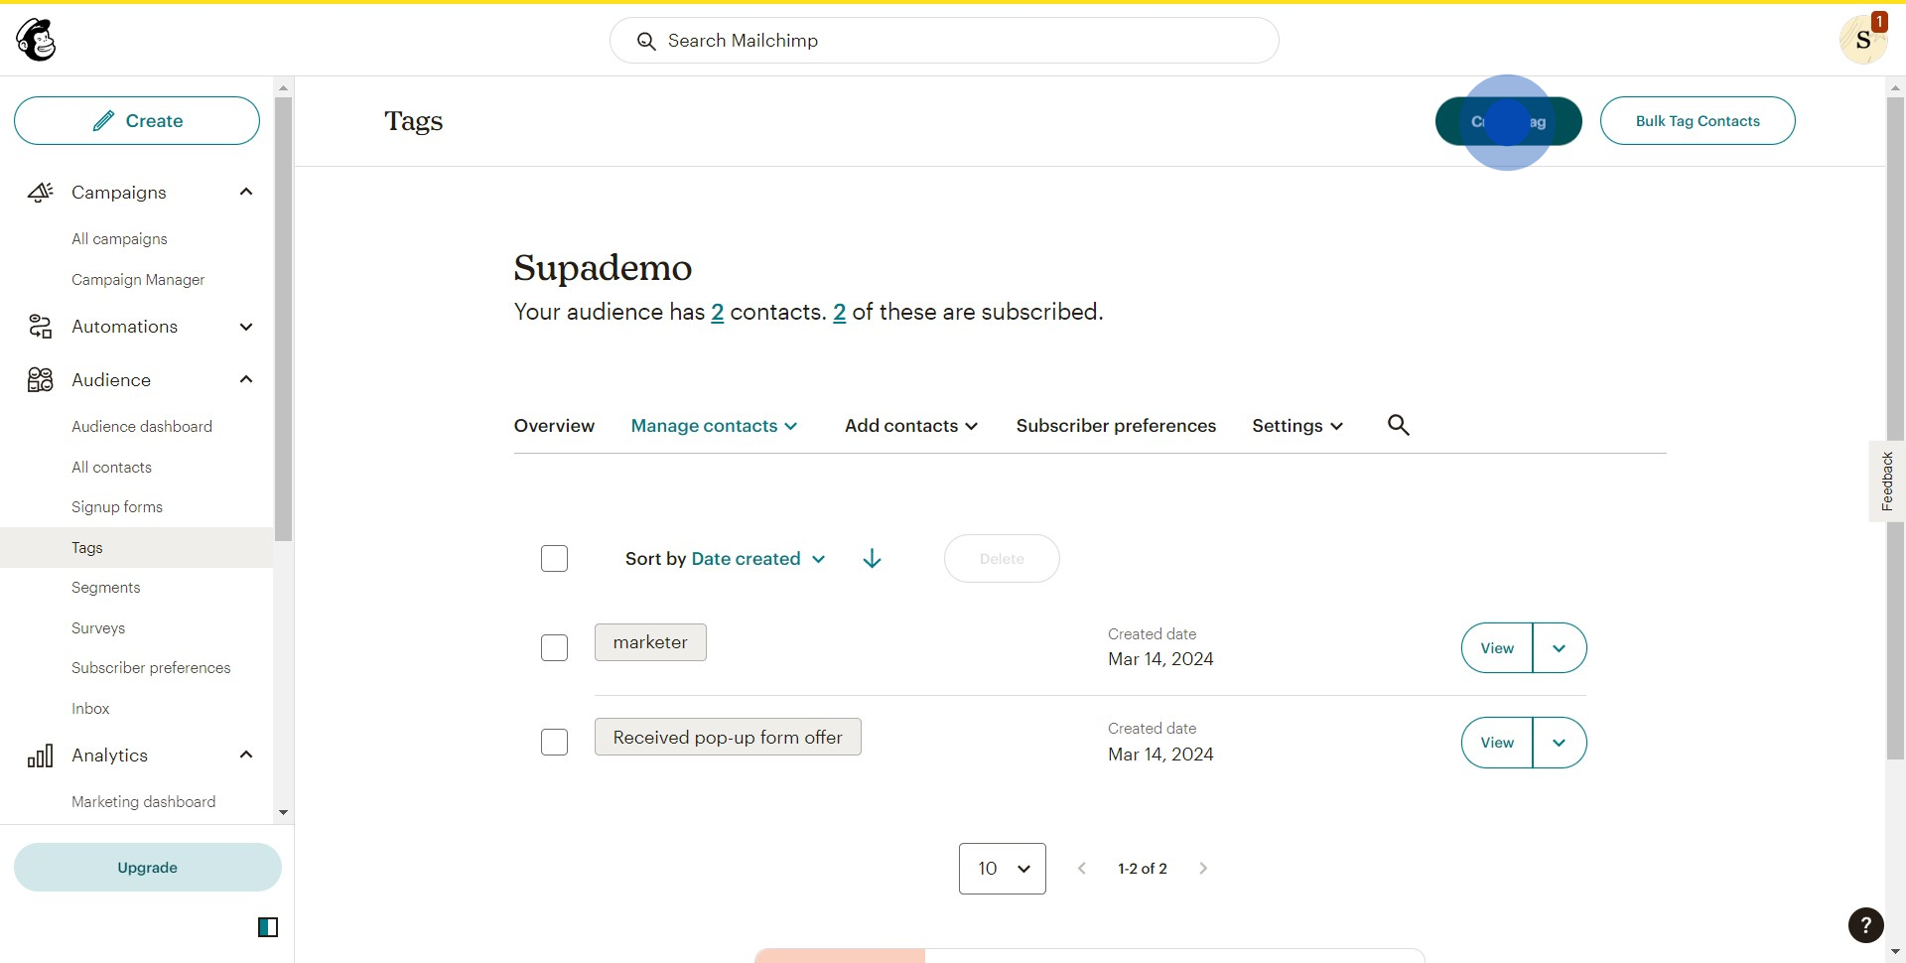The width and height of the screenshot is (1906, 963).
Task: Open the per-page count dropdown
Action: [1002, 868]
